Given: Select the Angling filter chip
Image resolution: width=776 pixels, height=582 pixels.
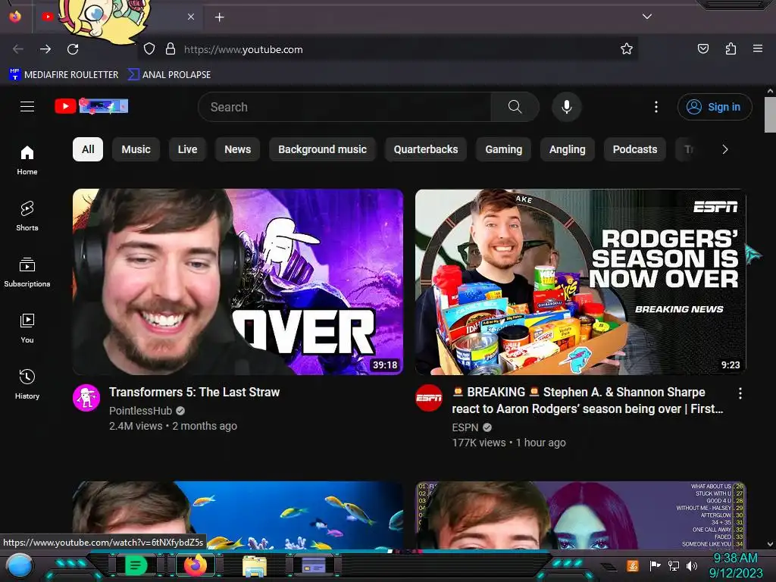Looking at the screenshot, I should click(x=567, y=149).
